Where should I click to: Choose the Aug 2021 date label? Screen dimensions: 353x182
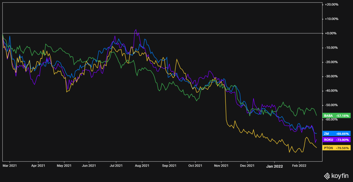pos(142,165)
